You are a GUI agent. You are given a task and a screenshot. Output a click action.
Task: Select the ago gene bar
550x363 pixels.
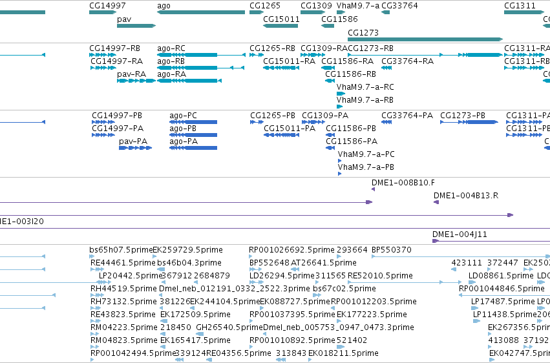(x=201, y=12)
